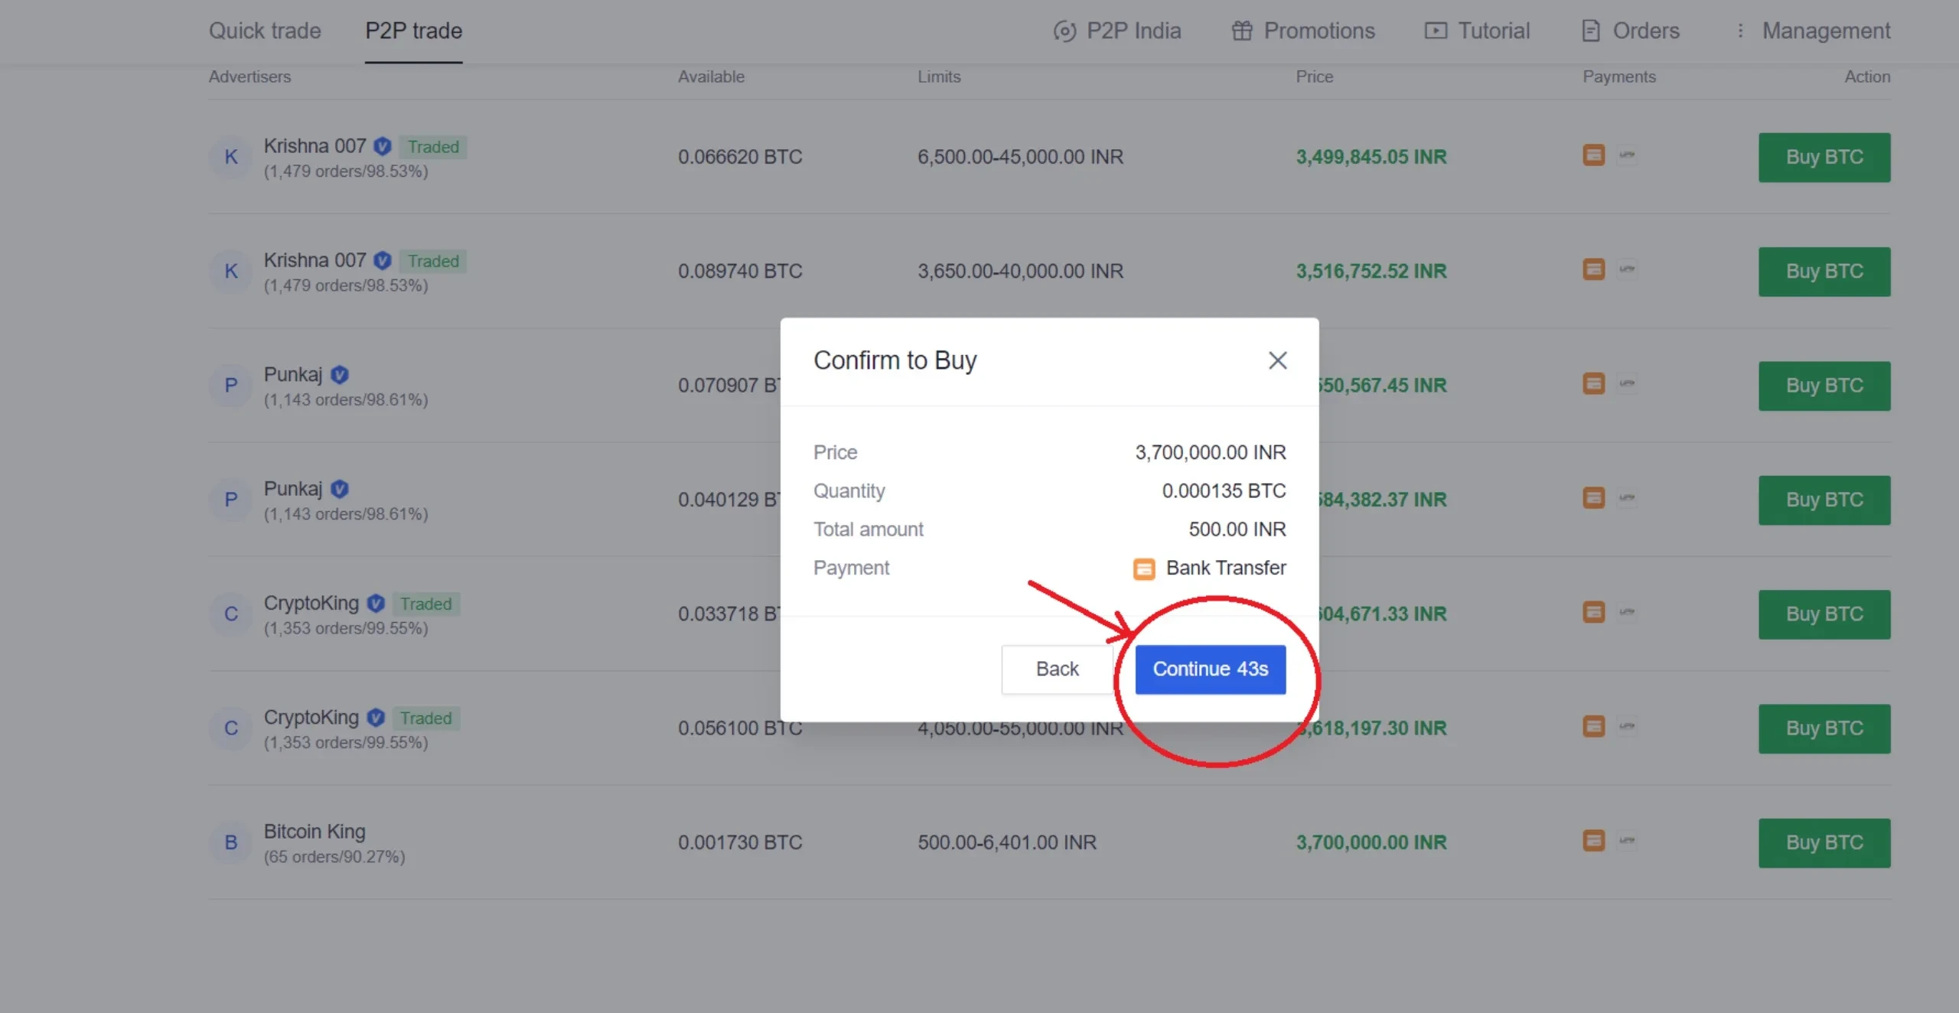Switch to Quick trade tab
The image size is (1959, 1013).
click(x=265, y=31)
